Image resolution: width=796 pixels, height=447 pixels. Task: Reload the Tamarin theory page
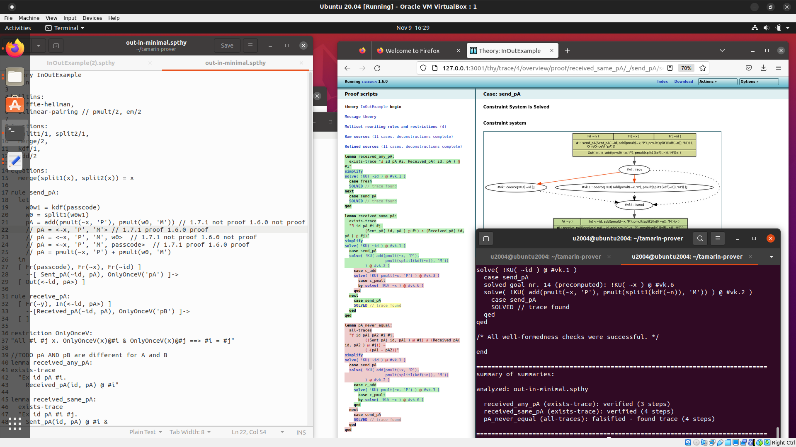377,68
